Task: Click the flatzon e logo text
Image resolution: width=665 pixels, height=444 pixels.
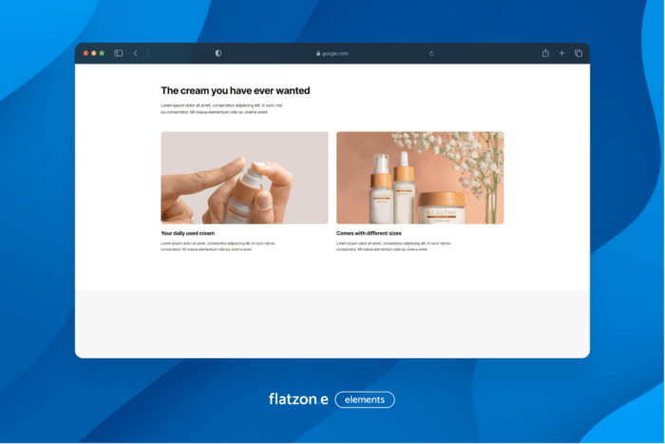Action: pyautogui.click(x=298, y=399)
